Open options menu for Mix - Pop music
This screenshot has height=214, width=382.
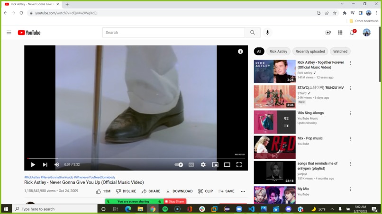coord(351,139)
